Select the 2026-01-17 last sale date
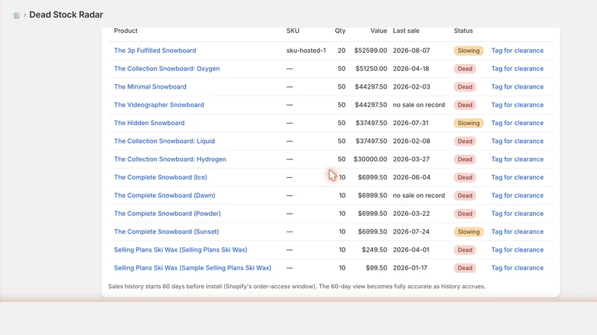 pos(410,268)
